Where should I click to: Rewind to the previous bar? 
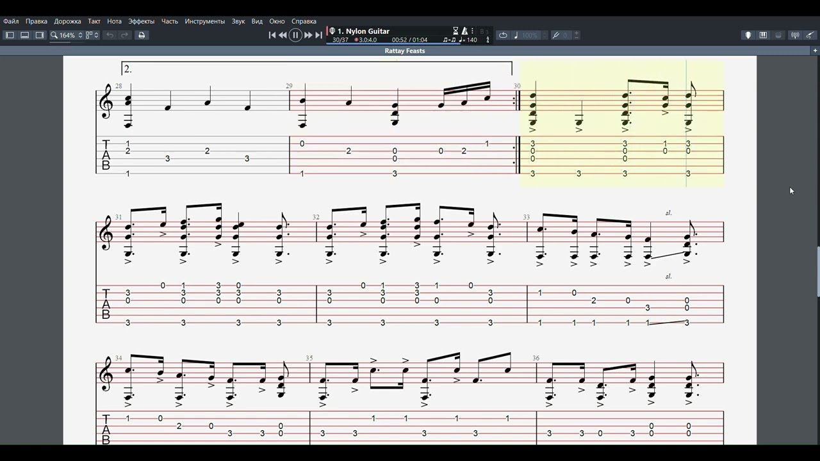(283, 35)
